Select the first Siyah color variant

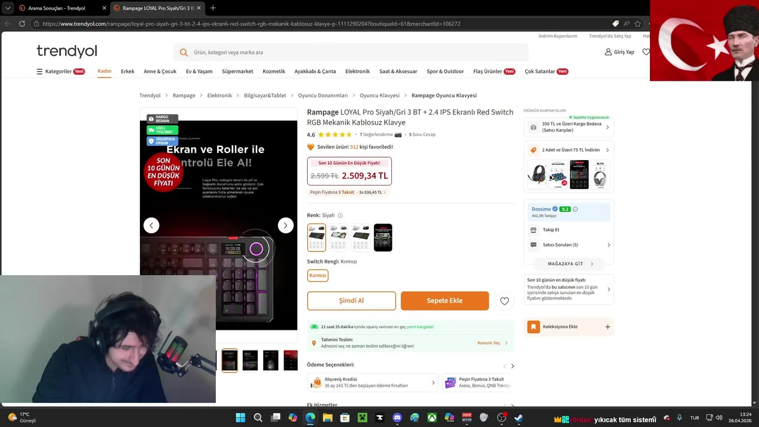tap(317, 238)
